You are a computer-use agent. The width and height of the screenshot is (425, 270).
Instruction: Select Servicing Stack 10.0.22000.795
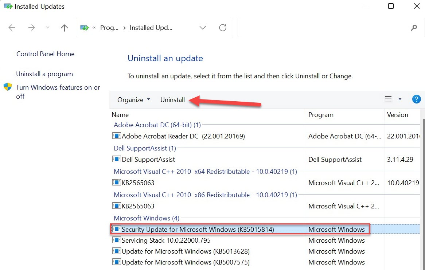tap(266, 240)
